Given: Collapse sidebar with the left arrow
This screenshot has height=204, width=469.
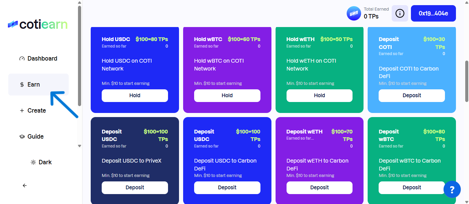Looking at the screenshot, I should pyautogui.click(x=25, y=186).
